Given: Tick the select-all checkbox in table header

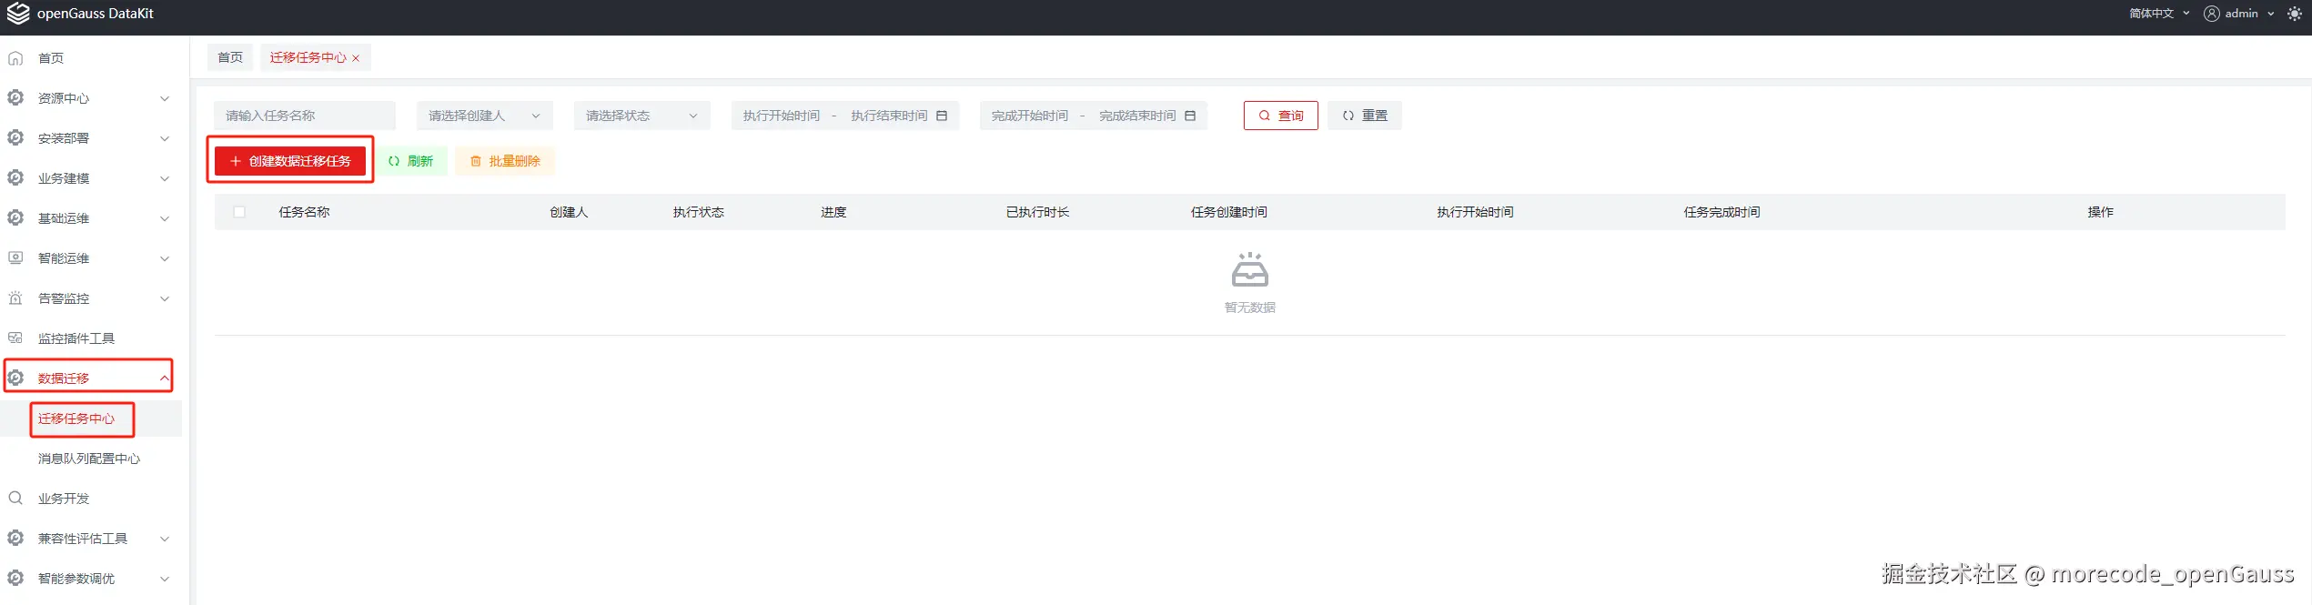Looking at the screenshot, I should (x=239, y=212).
